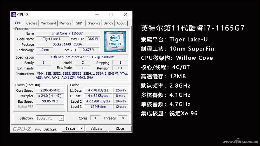The height and width of the screenshot is (146, 260).
Task: Click the Cores count value 4
Action: tap(95, 118)
